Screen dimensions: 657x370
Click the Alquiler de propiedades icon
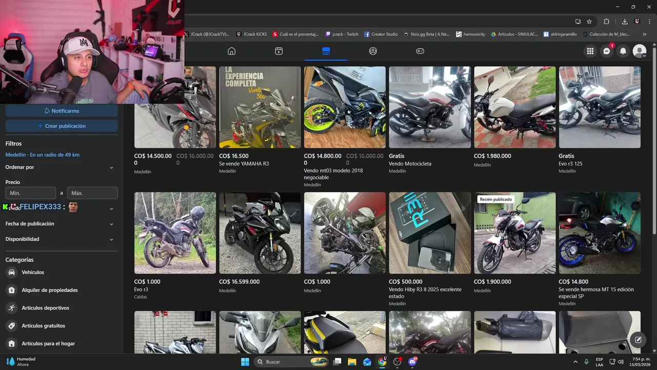pyautogui.click(x=11, y=290)
